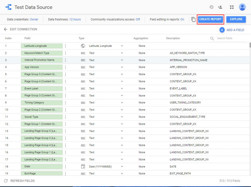Screen dimensions: 251x187
Task: Toggle community visualizations access Off link
Action: (x=138, y=19)
